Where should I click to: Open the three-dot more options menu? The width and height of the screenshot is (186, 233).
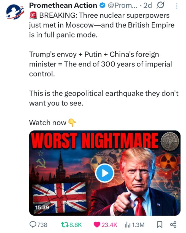(x=177, y=6)
